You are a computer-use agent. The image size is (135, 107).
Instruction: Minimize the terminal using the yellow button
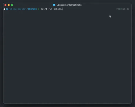pos(9,5)
